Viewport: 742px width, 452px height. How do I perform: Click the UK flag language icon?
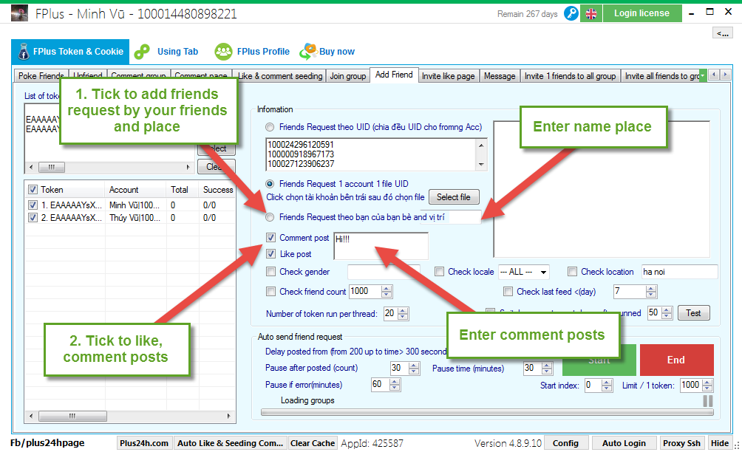(590, 13)
